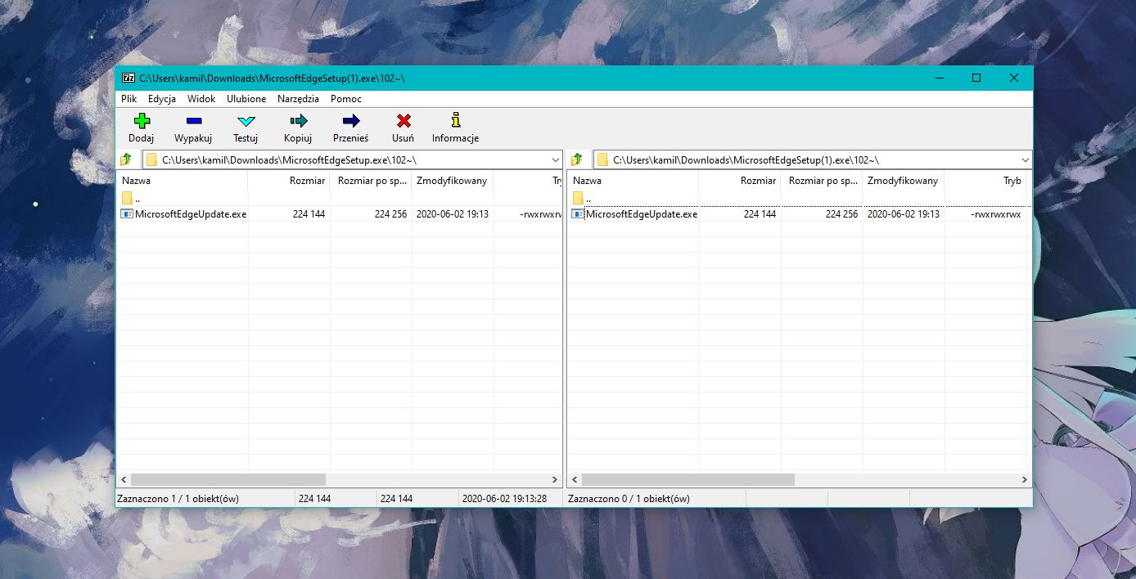Select MicrosoftEdgeUpdate.exe in the right panel
The width and height of the screenshot is (1136, 579).
(x=641, y=214)
